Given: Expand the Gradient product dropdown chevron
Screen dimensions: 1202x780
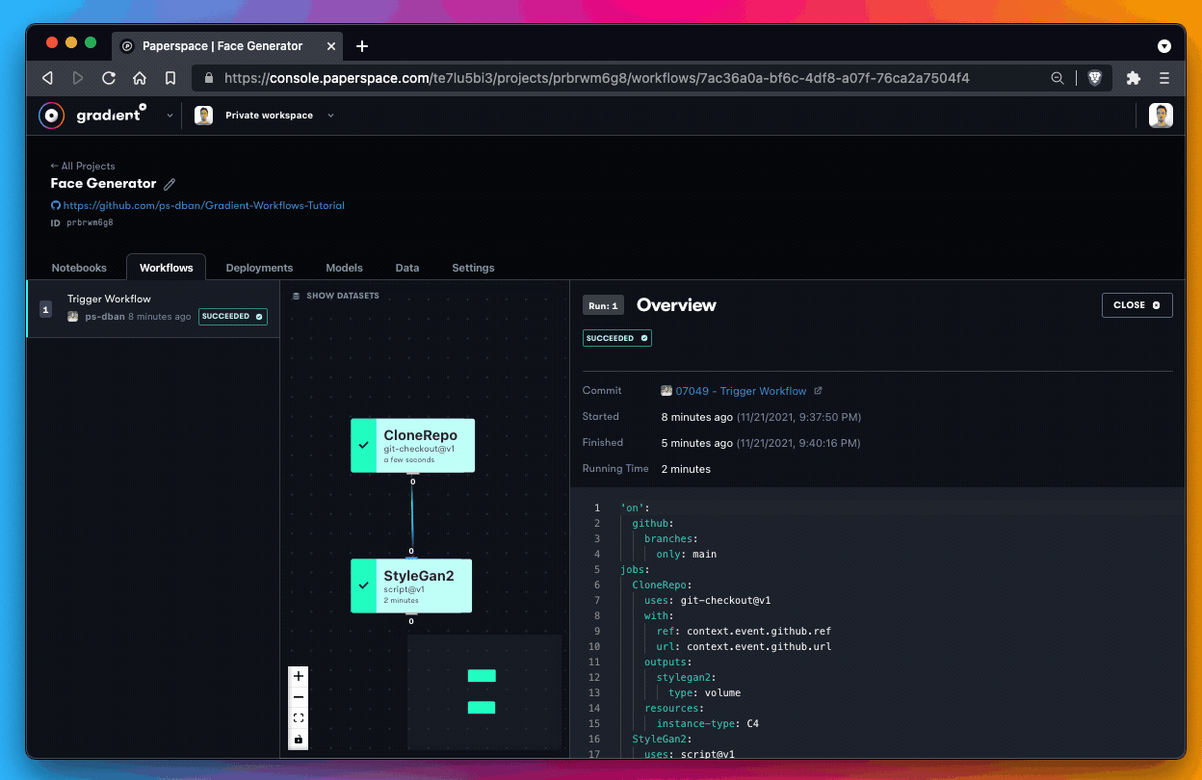Looking at the screenshot, I should pyautogui.click(x=170, y=116).
